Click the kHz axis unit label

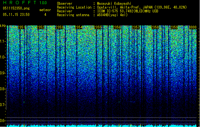coord(3,26)
